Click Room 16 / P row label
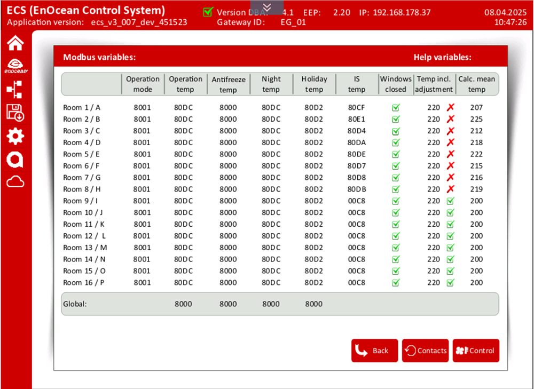 [83, 283]
